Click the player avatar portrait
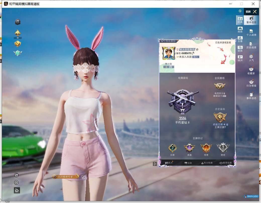The image size is (261, 203). click(x=169, y=53)
